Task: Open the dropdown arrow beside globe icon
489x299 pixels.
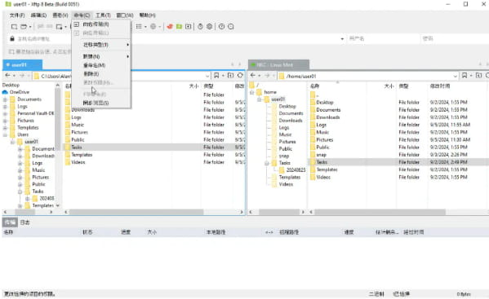Action: (x=160, y=27)
